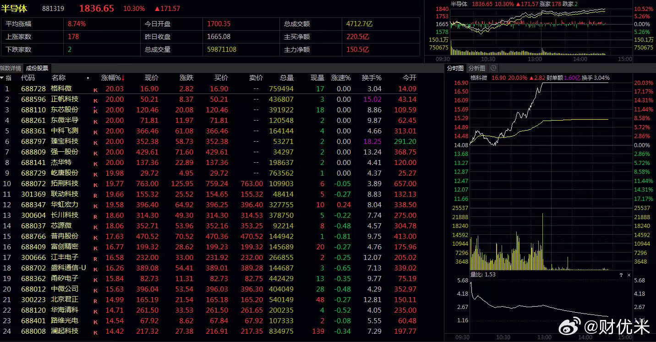Sort by the 涨跌 column header
This screenshot has height=342, width=656.
pos(186,78)
